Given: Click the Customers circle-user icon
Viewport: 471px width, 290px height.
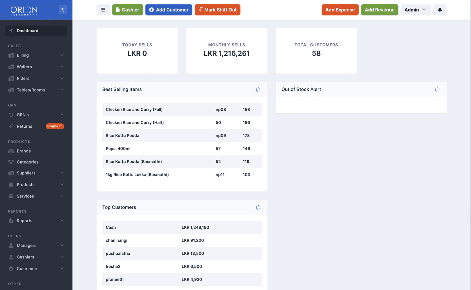Looking at the screenshot, I should tap(11, 269).
